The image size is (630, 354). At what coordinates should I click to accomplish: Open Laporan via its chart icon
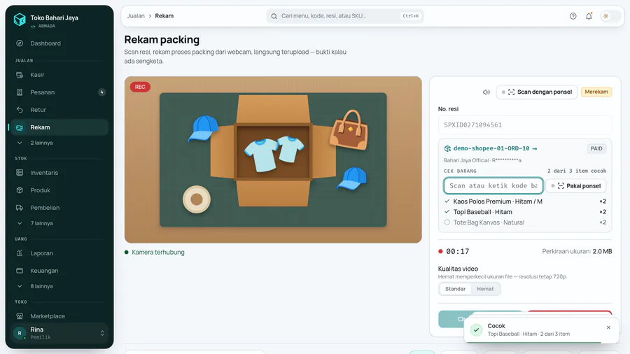[x=20, y=253]
